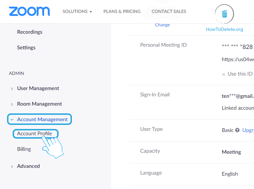Click the HowToDelete.org link
Screen dimensions: 254x189
[x=224, y=30]
